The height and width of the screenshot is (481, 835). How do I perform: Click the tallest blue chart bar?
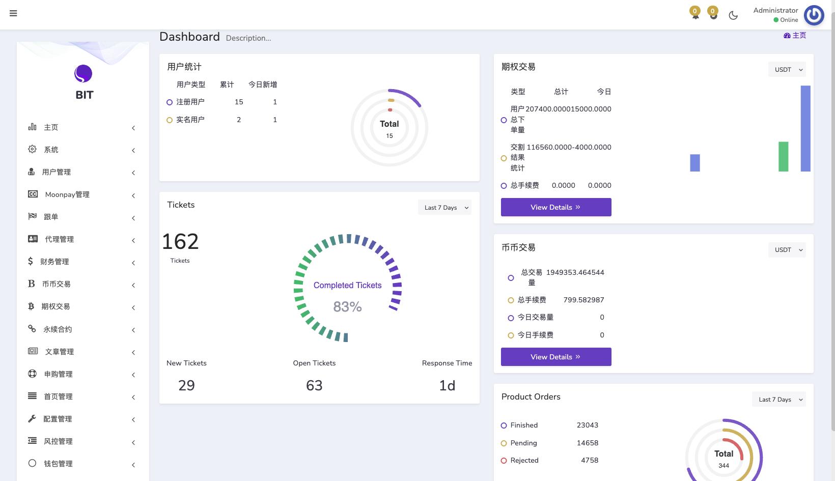pyautogui.click(x=805, y=128)
